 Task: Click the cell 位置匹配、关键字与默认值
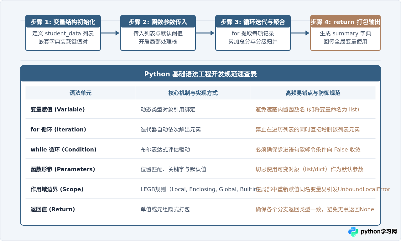click(x=174, y=169)
